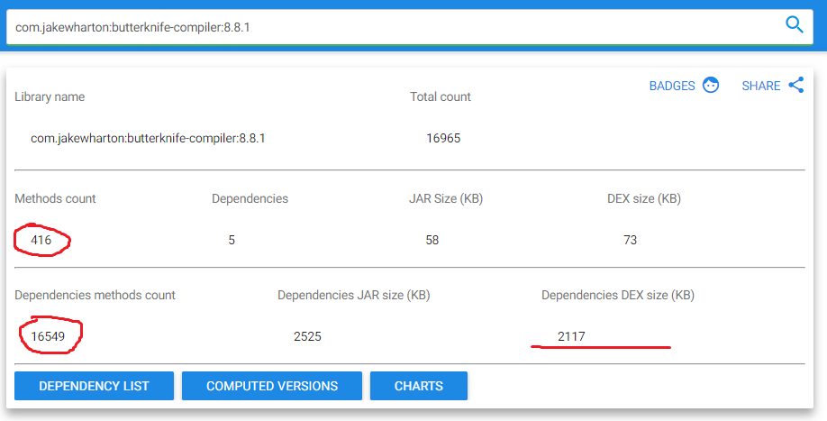Viewport: 827px width, 421px height.
Task: Open the DEPENDENCY LIST button
Action: 94,386
